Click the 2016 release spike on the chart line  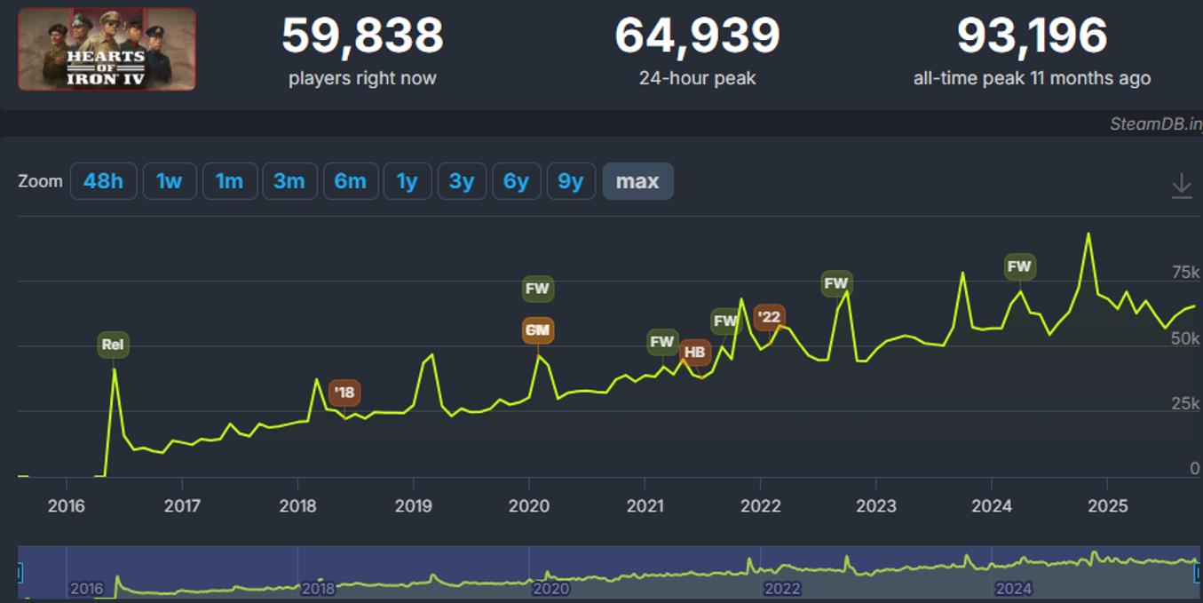[114, 369]
